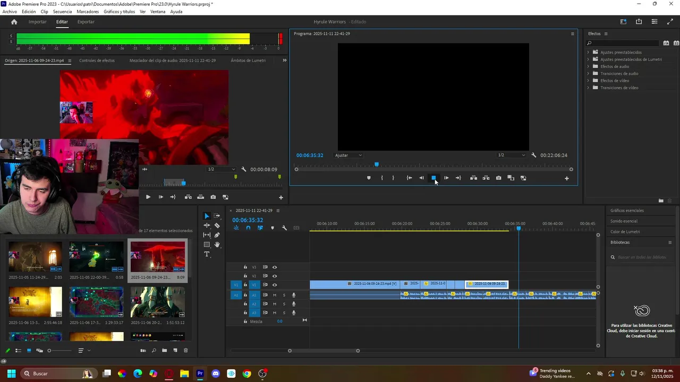The image size is (680, 382).
Task: Play the Source monitor clip
Action: [148, 197]
